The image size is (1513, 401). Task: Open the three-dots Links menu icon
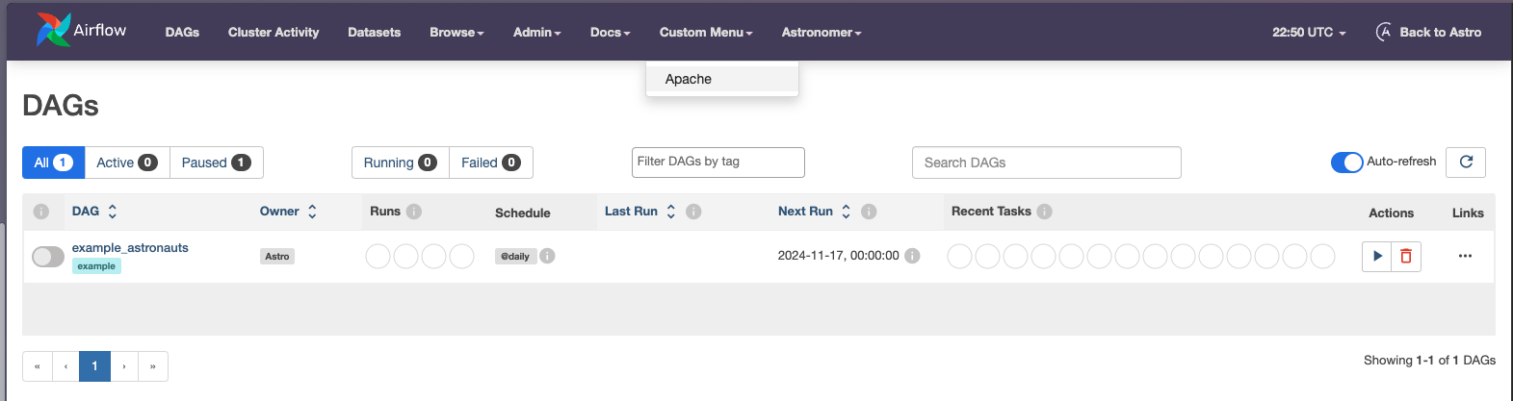[1465, 256]
